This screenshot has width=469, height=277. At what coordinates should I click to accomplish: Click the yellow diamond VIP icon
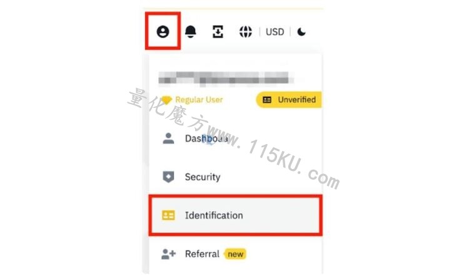[x=166, y=100]
